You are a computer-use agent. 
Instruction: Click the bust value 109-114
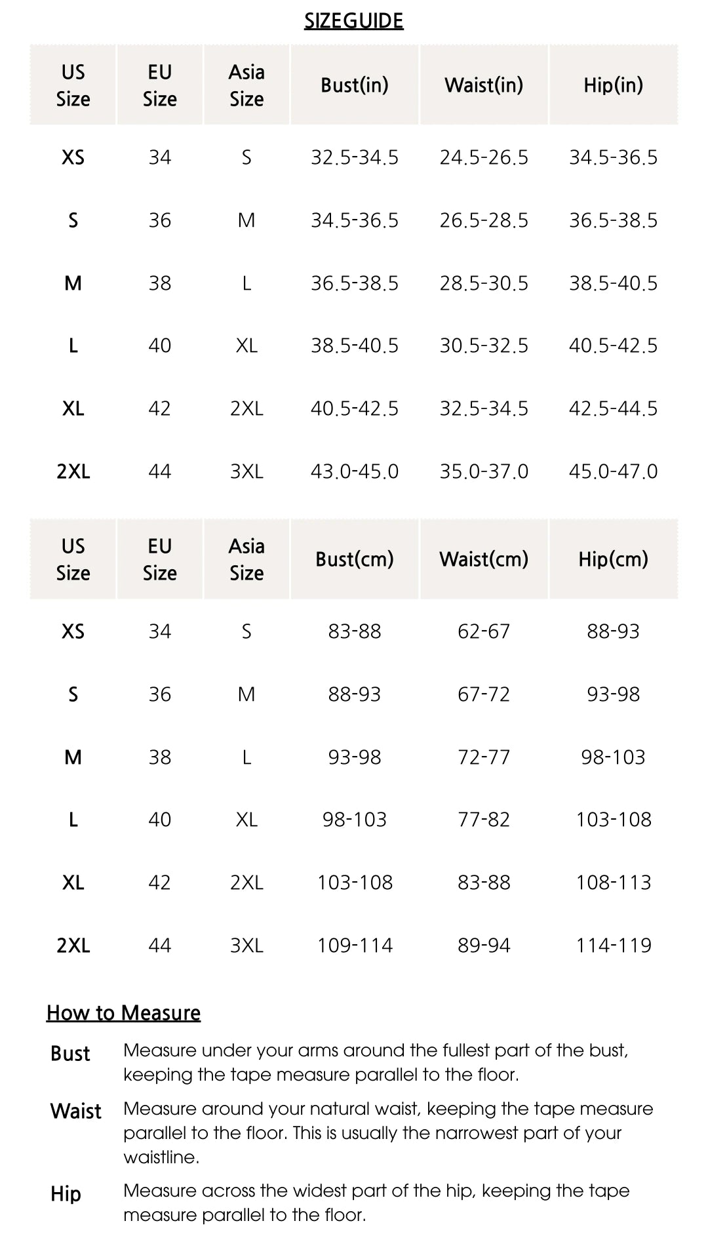[x=355, y=945]
